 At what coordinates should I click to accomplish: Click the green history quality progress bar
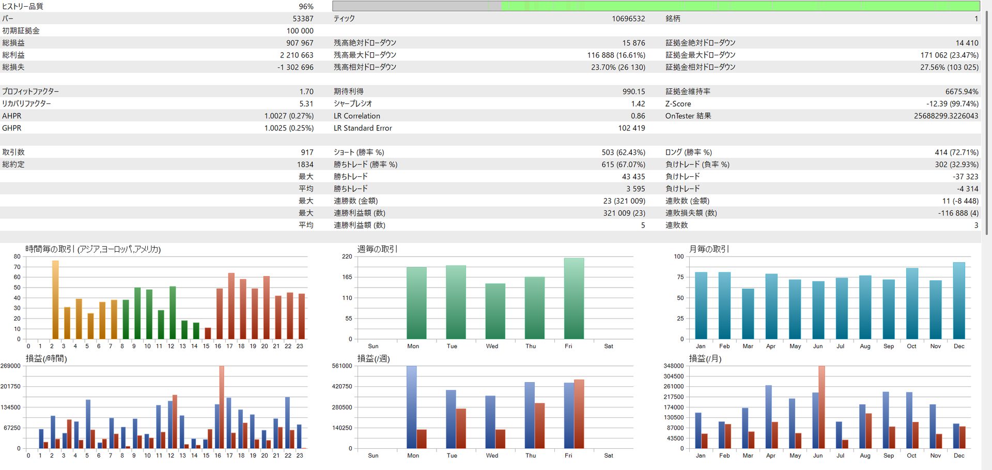point(739,6)
